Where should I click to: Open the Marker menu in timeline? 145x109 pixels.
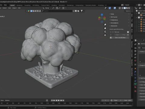pyautogui.click(x=7, y=100)
